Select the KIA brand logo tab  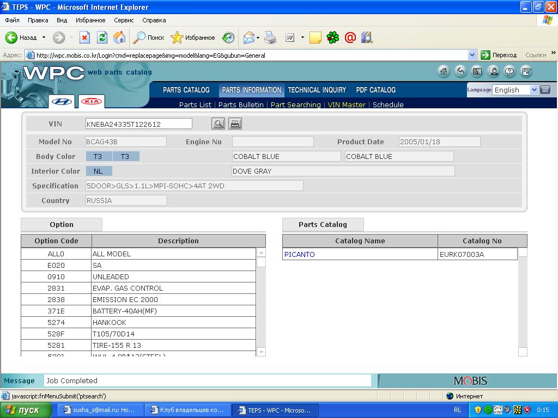click(x=91, y=102)
